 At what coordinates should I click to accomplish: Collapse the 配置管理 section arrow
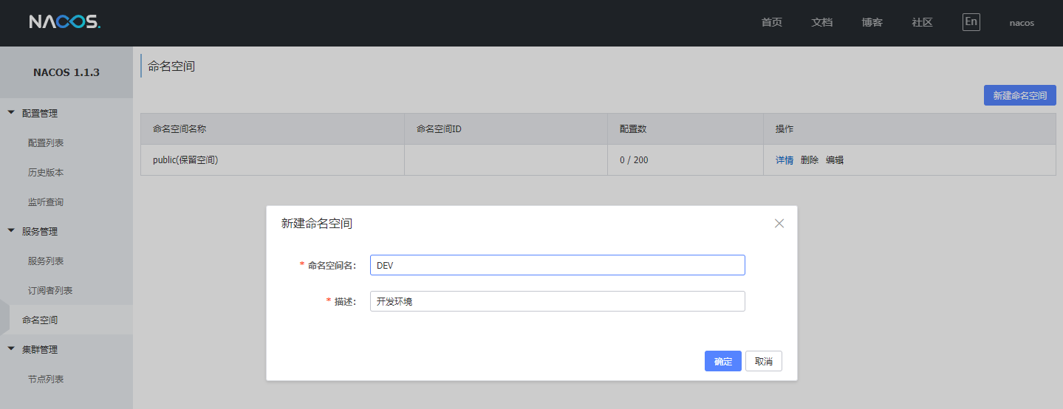(x=11, y=113)
